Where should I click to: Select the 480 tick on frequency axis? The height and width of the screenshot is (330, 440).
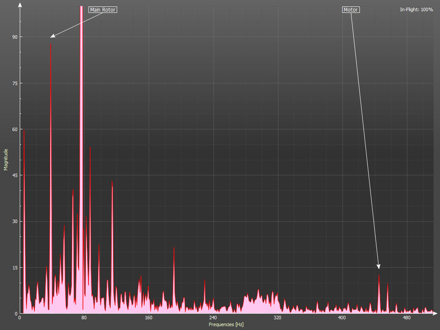point(406,318)
